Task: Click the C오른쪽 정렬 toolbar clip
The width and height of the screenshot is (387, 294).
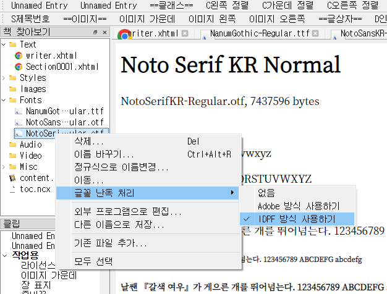Action: (352, 6)
